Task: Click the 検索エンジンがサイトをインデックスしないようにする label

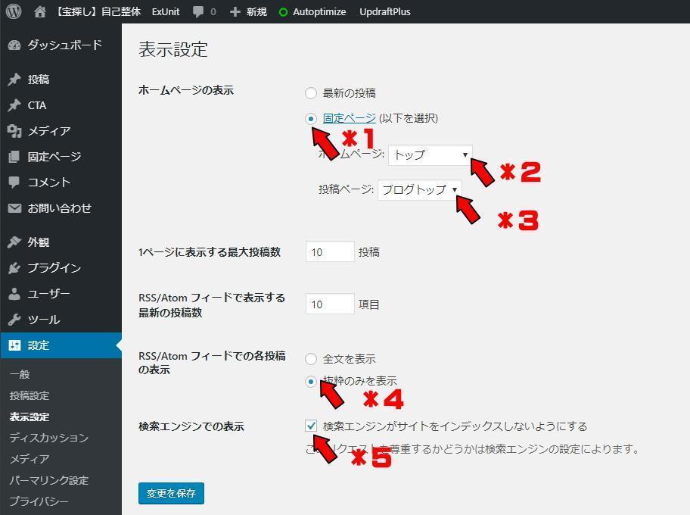Action: pos(455,426)
